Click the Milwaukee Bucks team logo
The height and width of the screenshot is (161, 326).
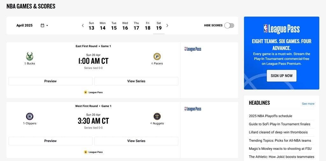tap(30, 57)
